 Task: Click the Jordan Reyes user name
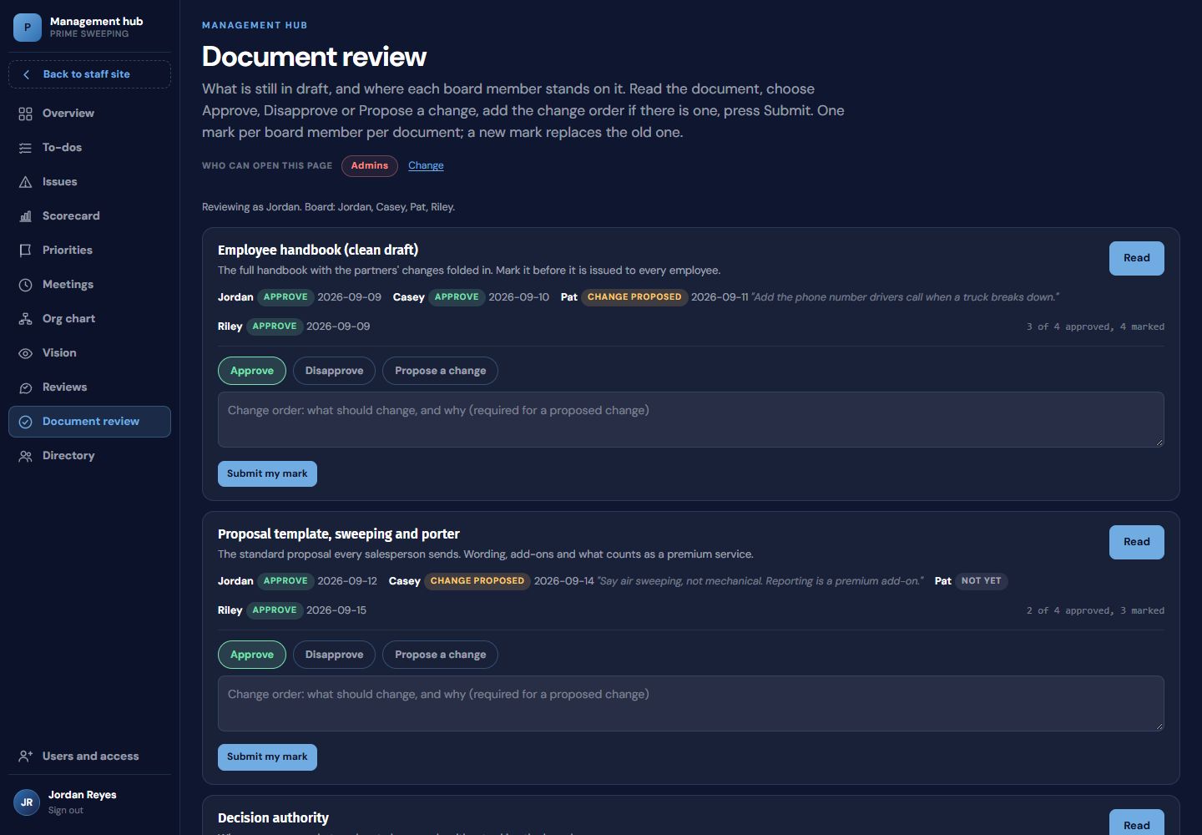click(83, 795)
